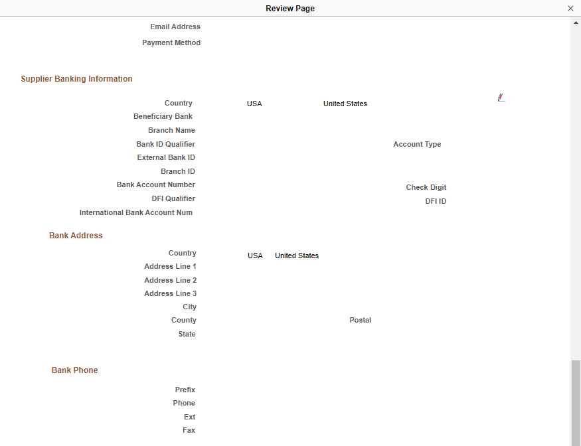Click the Bank Phone heading
Viewport: 581px width, 446px height.
[74, 370]
